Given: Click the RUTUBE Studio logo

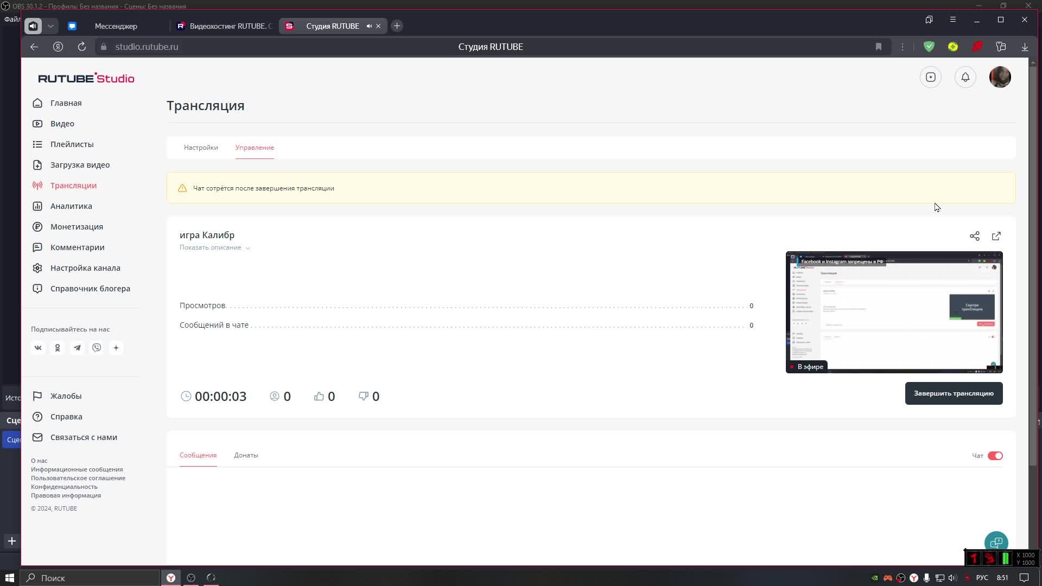Looking at the screenshot, I should coord(86,78).
